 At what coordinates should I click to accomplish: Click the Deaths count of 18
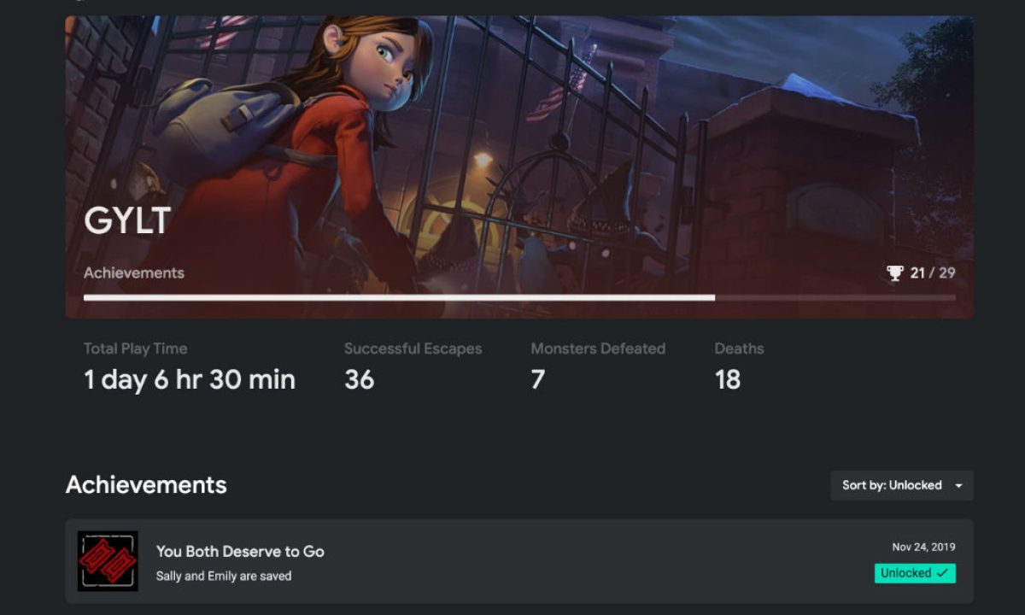728,380
